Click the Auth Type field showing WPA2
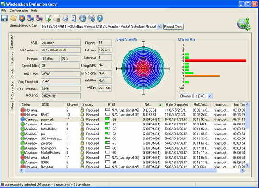259x188 pixels. tap(61, 74)
